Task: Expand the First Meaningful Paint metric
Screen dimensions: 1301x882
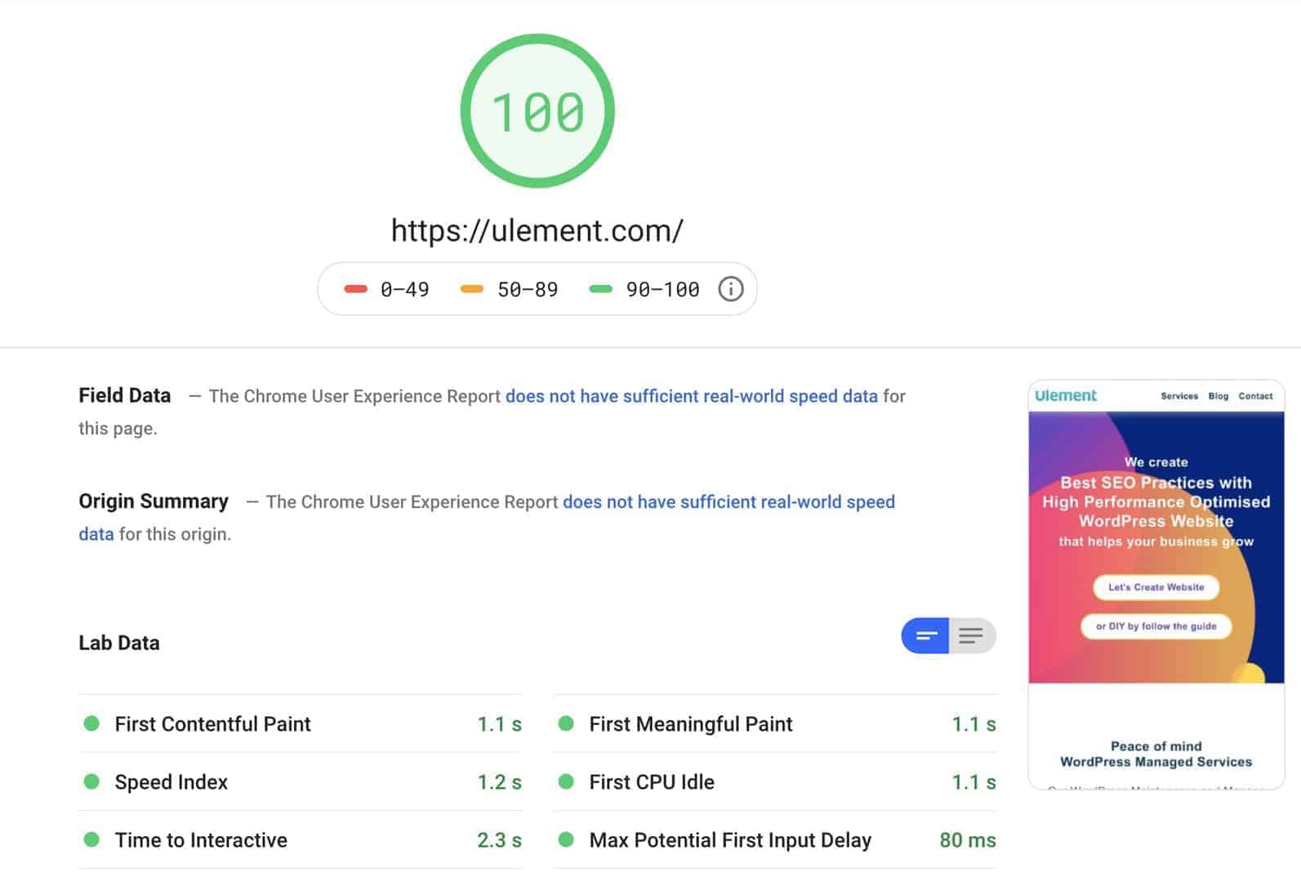Action: click(x=775, y=724)
